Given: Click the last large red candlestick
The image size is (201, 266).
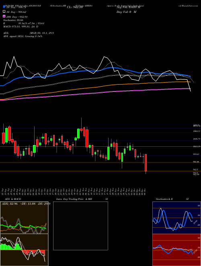Looking at the screenshot, I should [x=146, y=162].
